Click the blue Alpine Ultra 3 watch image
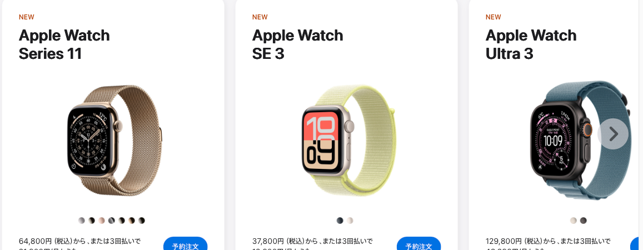This screenshot has width=643, height=250. (x=581, y=140)
